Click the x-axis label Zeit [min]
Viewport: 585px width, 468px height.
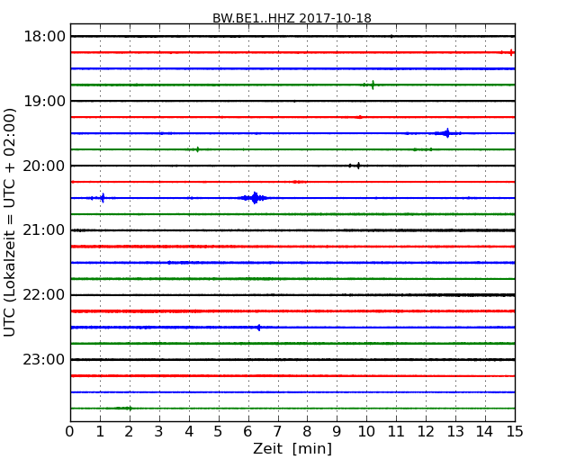pos(292,448)
